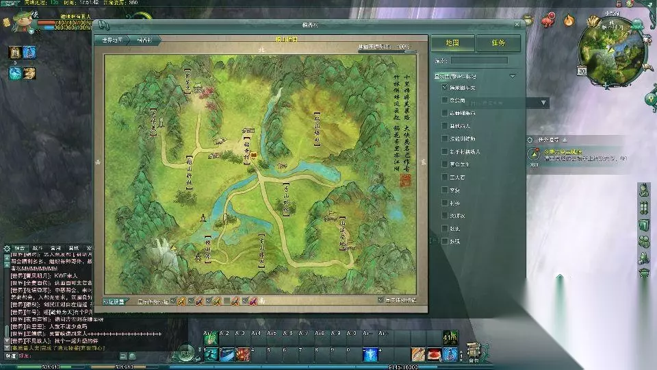Use the scroll item on hotbar
The height and width of the screenshot is (370, 657).
[417, 354]
